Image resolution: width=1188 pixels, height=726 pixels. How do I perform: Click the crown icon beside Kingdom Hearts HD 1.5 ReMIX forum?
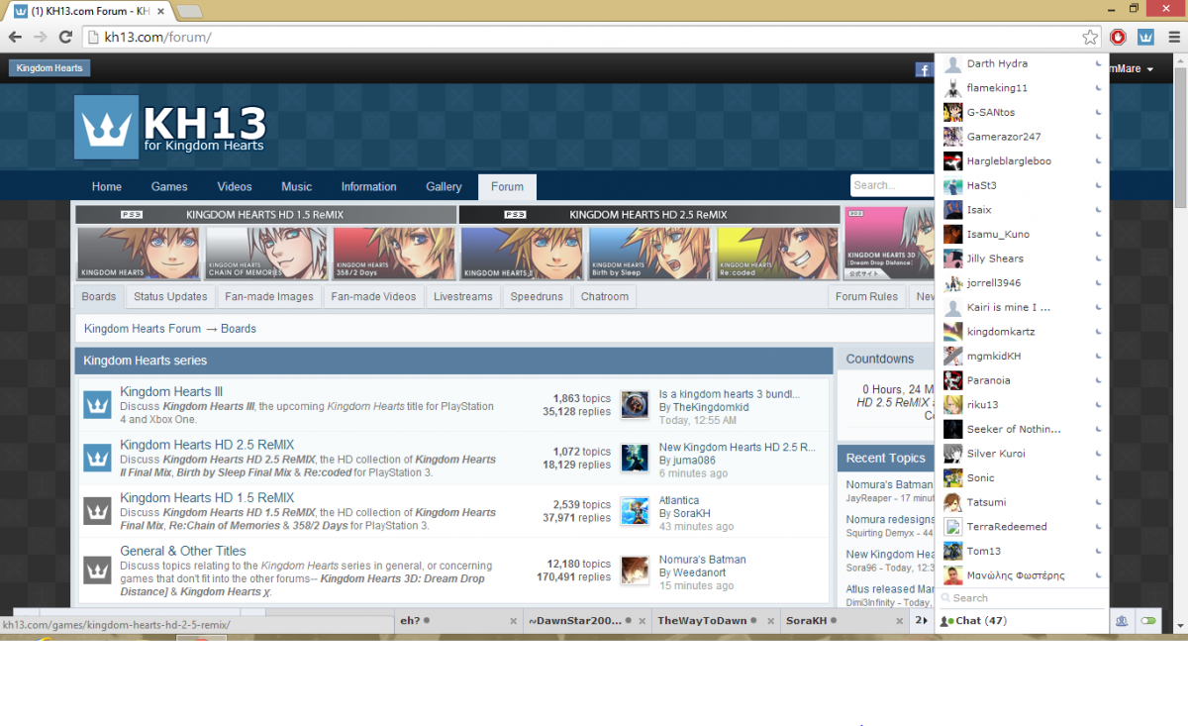[x=97, y=511]
